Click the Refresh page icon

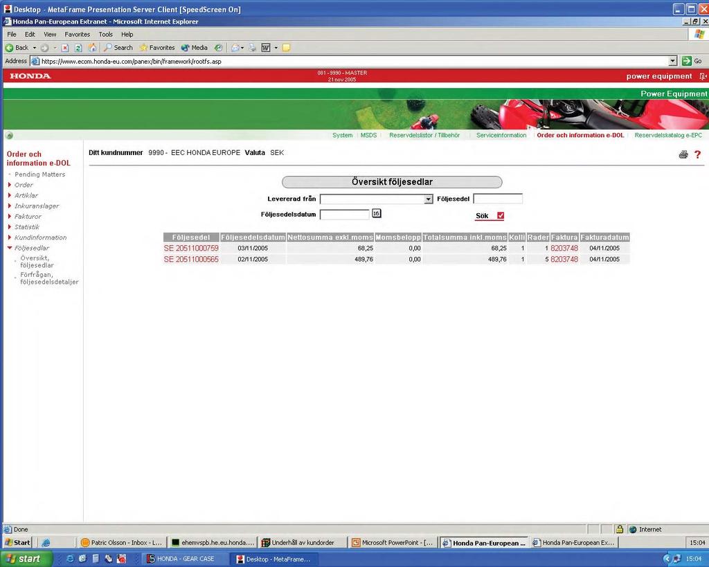78,48
